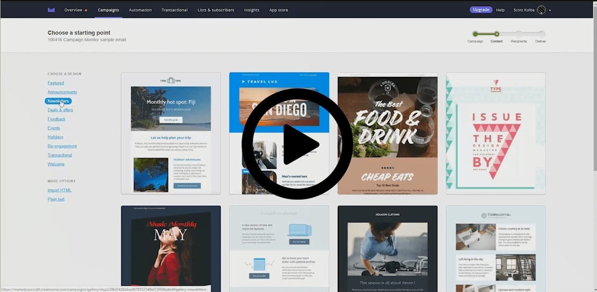Switch to Plain text mode
The height and width of the screenshot is (292, 597).
[56, 199]
